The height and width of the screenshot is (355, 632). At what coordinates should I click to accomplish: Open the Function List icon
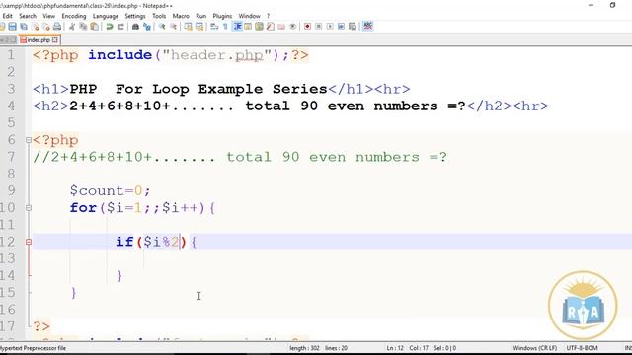[271, 27]
